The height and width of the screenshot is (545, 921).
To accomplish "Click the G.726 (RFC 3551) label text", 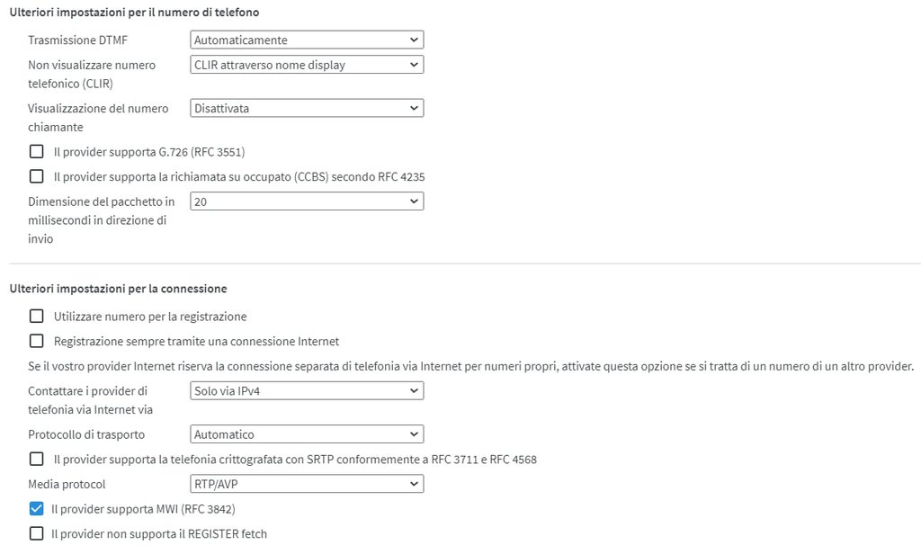I will [149, 152].
